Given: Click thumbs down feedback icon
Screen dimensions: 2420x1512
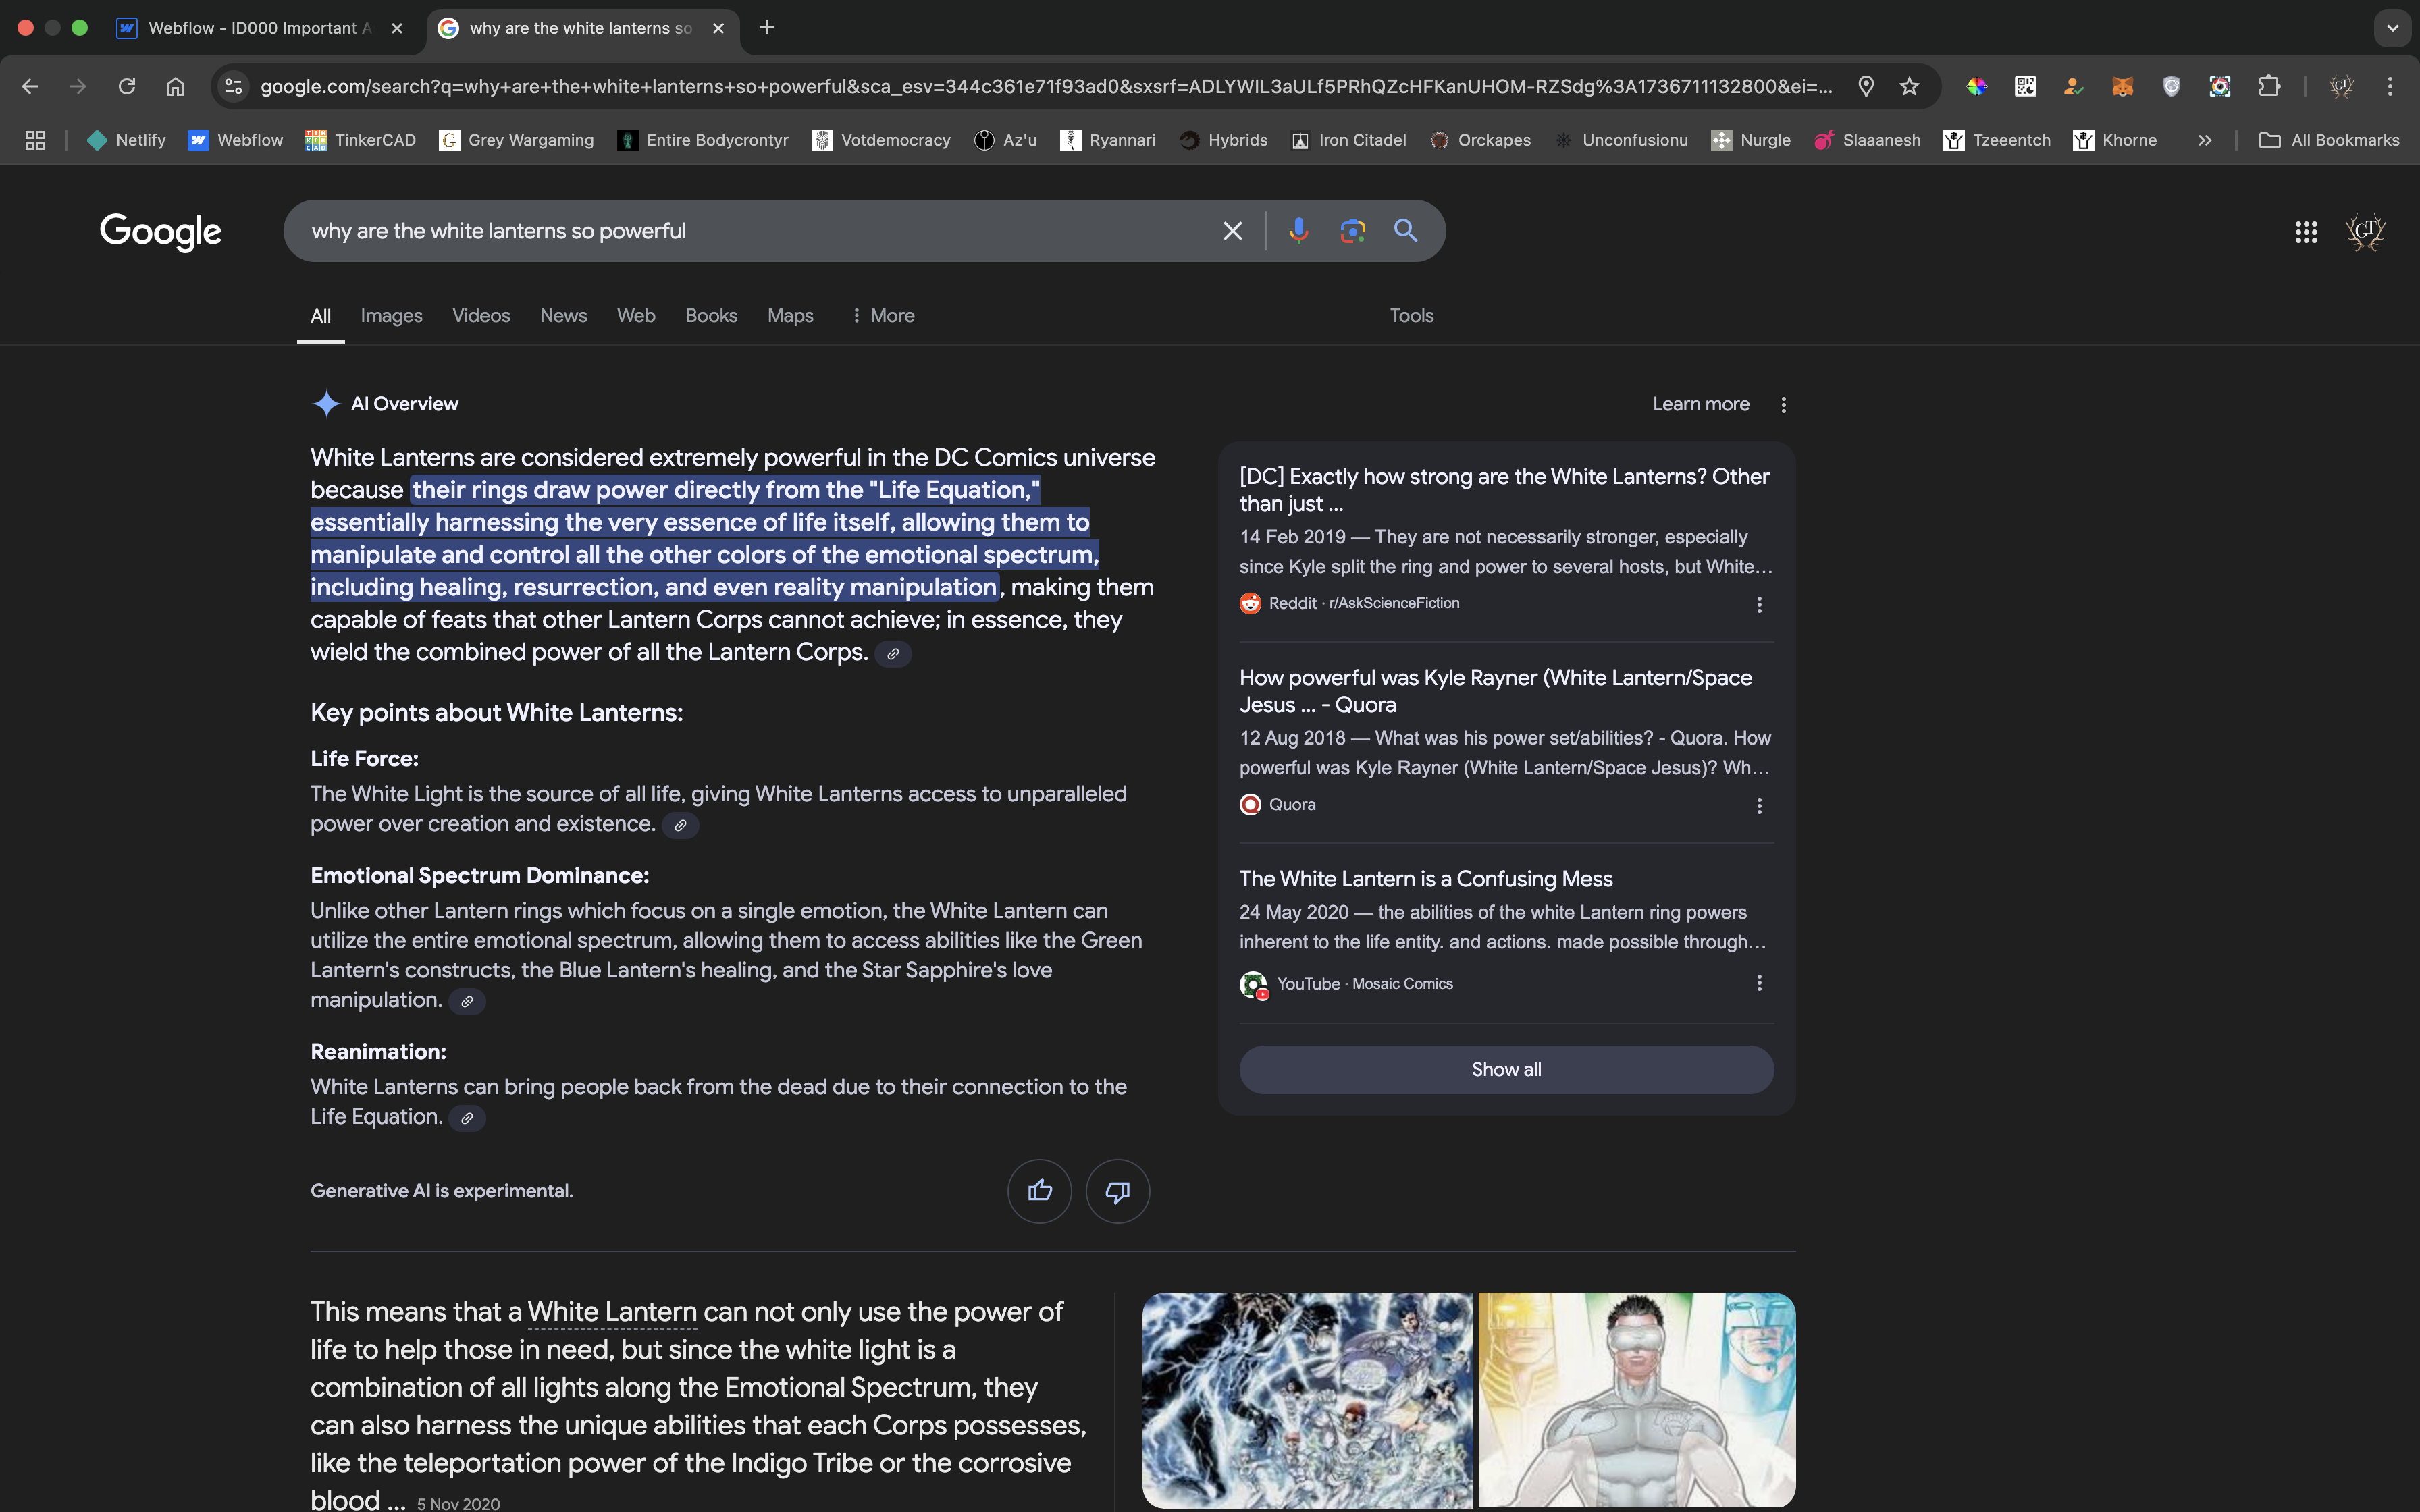Looking at the screenshot, I should [x=1117, y=1190].
